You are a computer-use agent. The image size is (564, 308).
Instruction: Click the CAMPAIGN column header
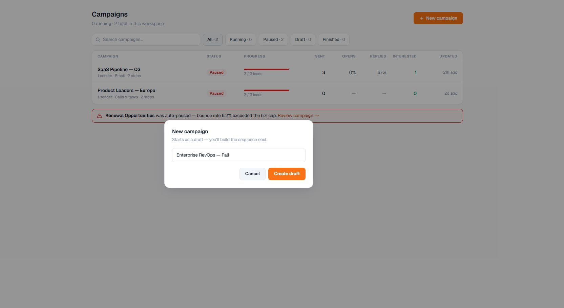coord(108,56)
